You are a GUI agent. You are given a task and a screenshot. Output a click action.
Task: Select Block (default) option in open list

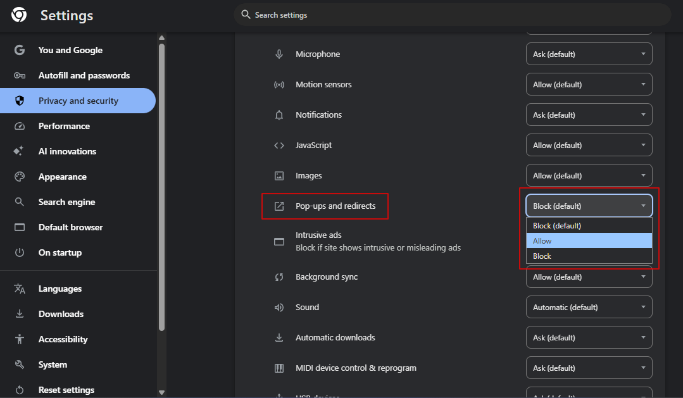tap(589, 225)
